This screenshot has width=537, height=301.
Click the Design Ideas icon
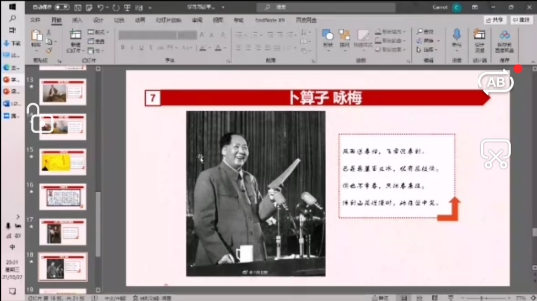[479, 35]
